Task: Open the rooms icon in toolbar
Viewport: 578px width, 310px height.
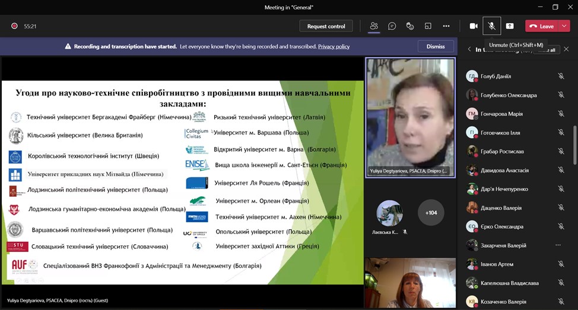Action: (x=428, y=26)
